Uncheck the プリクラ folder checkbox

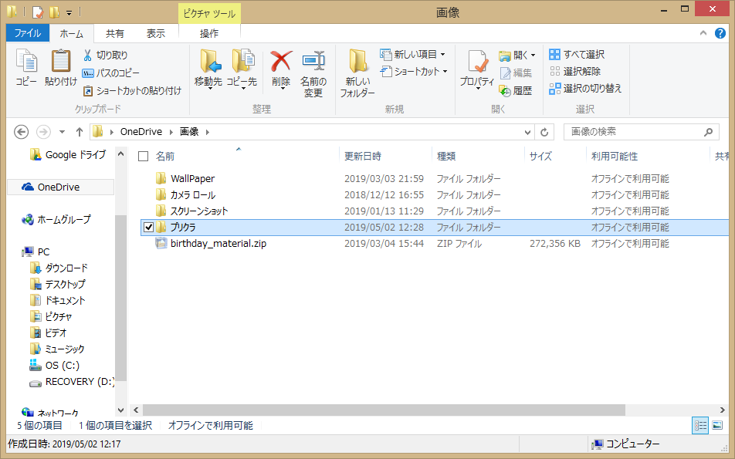pyautogui.click(x=148, y=228)
